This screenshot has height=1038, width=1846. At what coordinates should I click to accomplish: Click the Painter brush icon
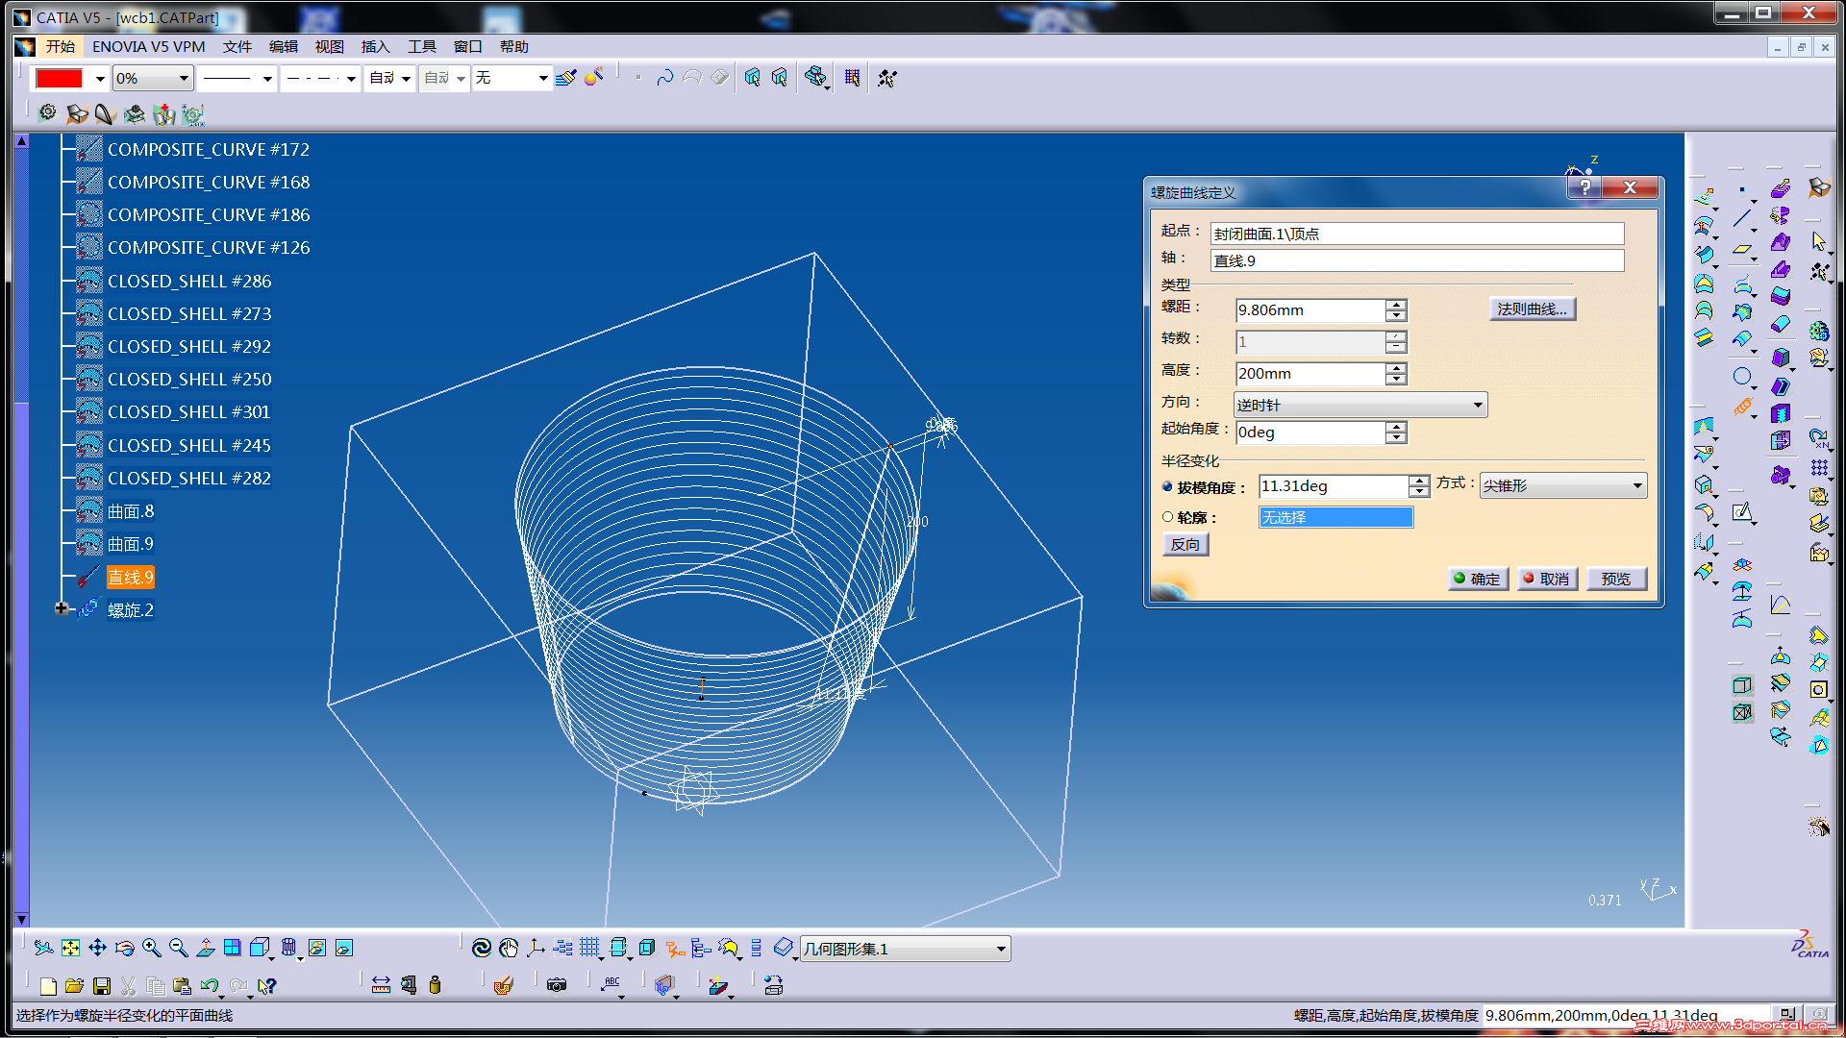(x=566, y=78)
